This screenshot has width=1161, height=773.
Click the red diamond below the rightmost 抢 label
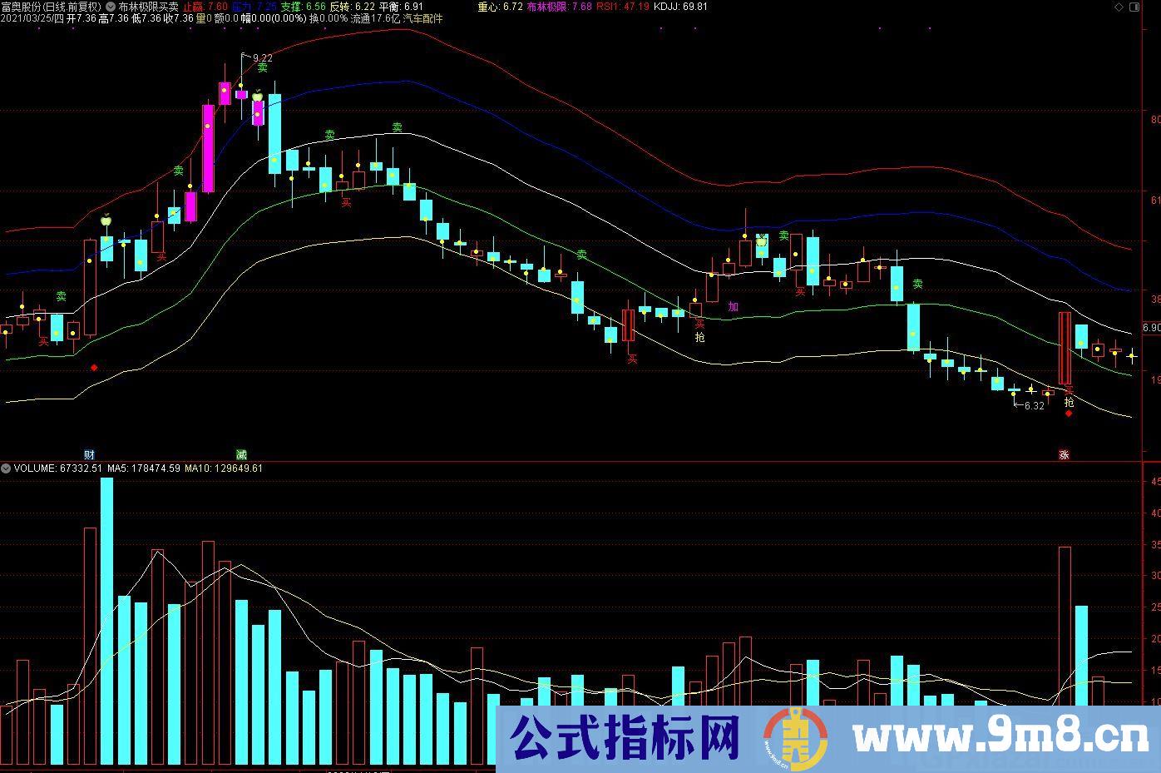[x=1069, y=414]
